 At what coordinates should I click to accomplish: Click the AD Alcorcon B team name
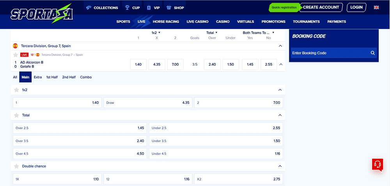click(32, 63)
